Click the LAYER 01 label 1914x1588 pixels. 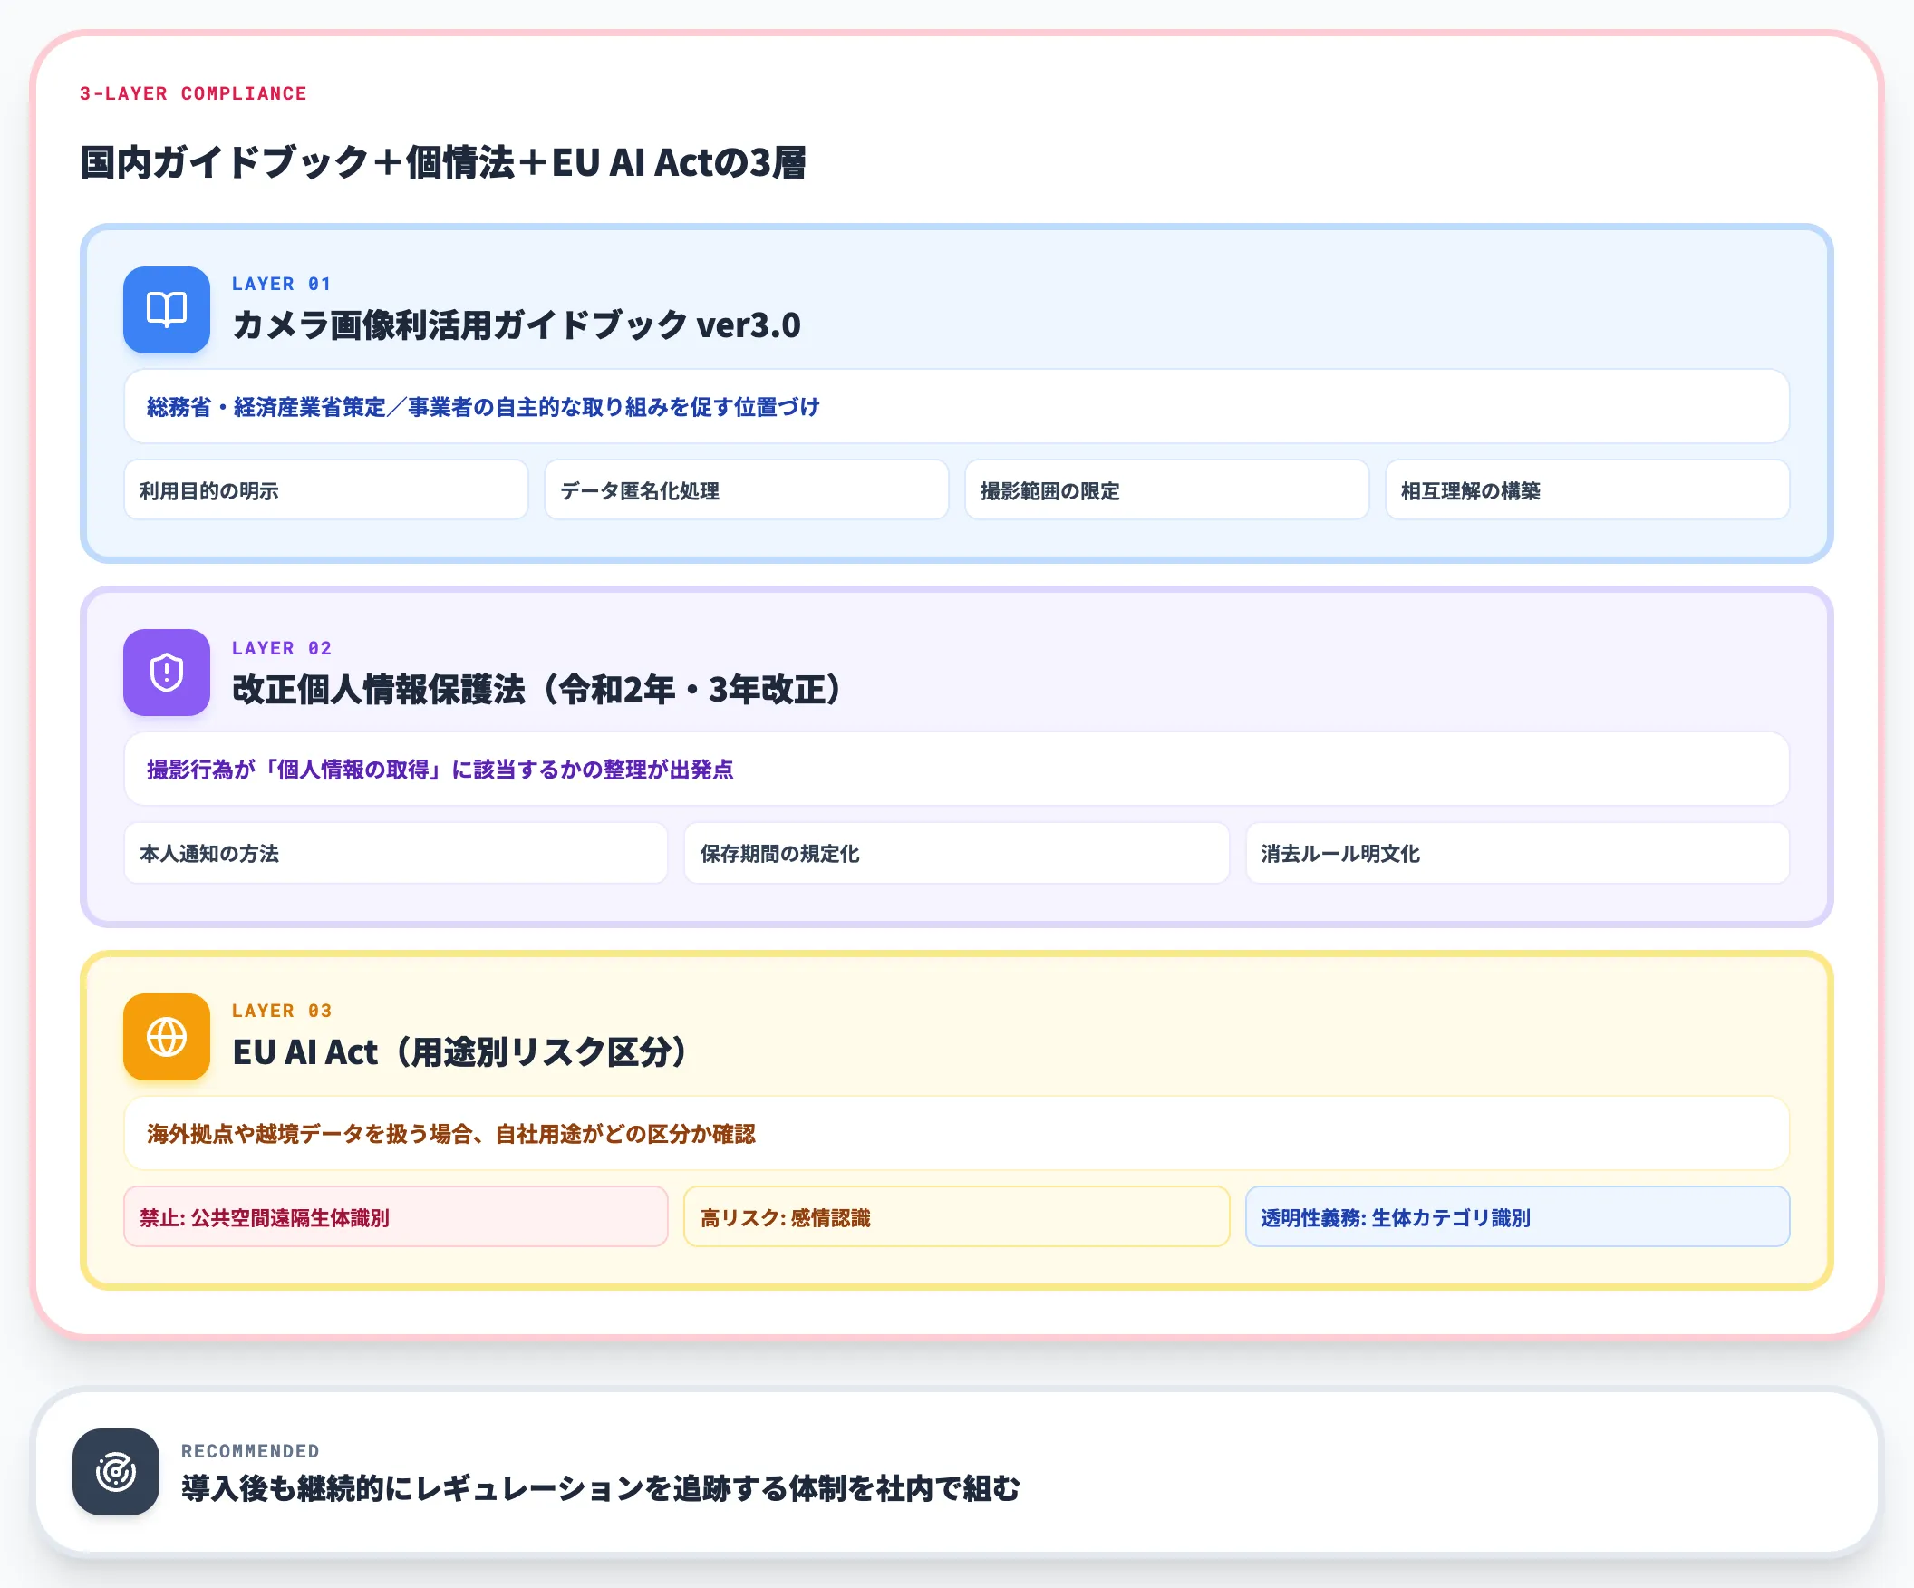tap(282, 284)
